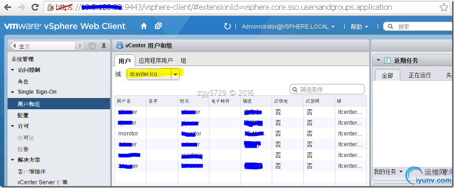Collapse the 近期任务 panel arrow

[378, 60]
